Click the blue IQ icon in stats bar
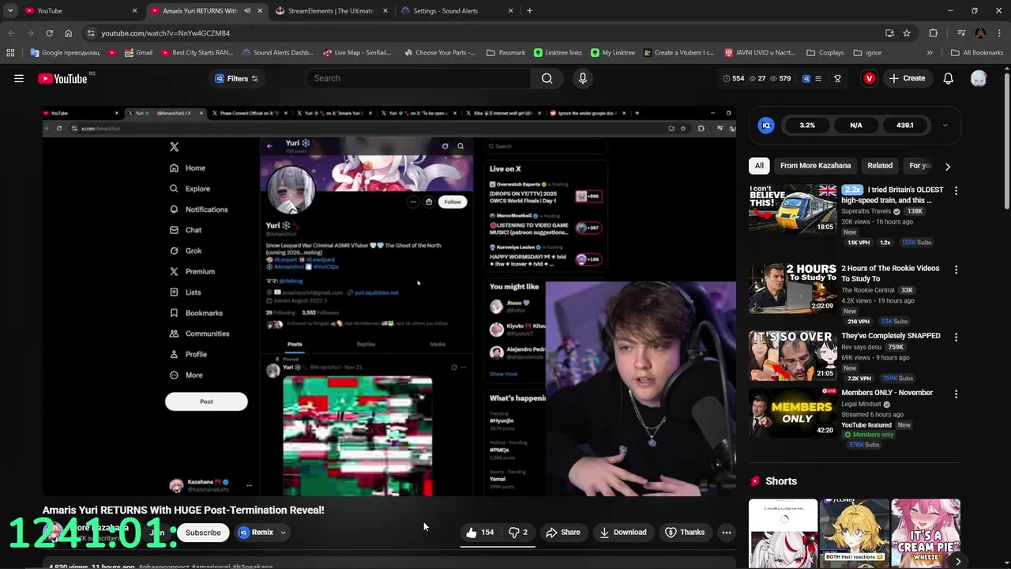 (x=806, y=78)
